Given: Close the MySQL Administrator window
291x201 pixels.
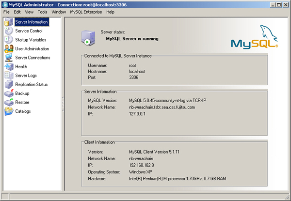Looking at the screenshot, I should [x=286, y=5].
